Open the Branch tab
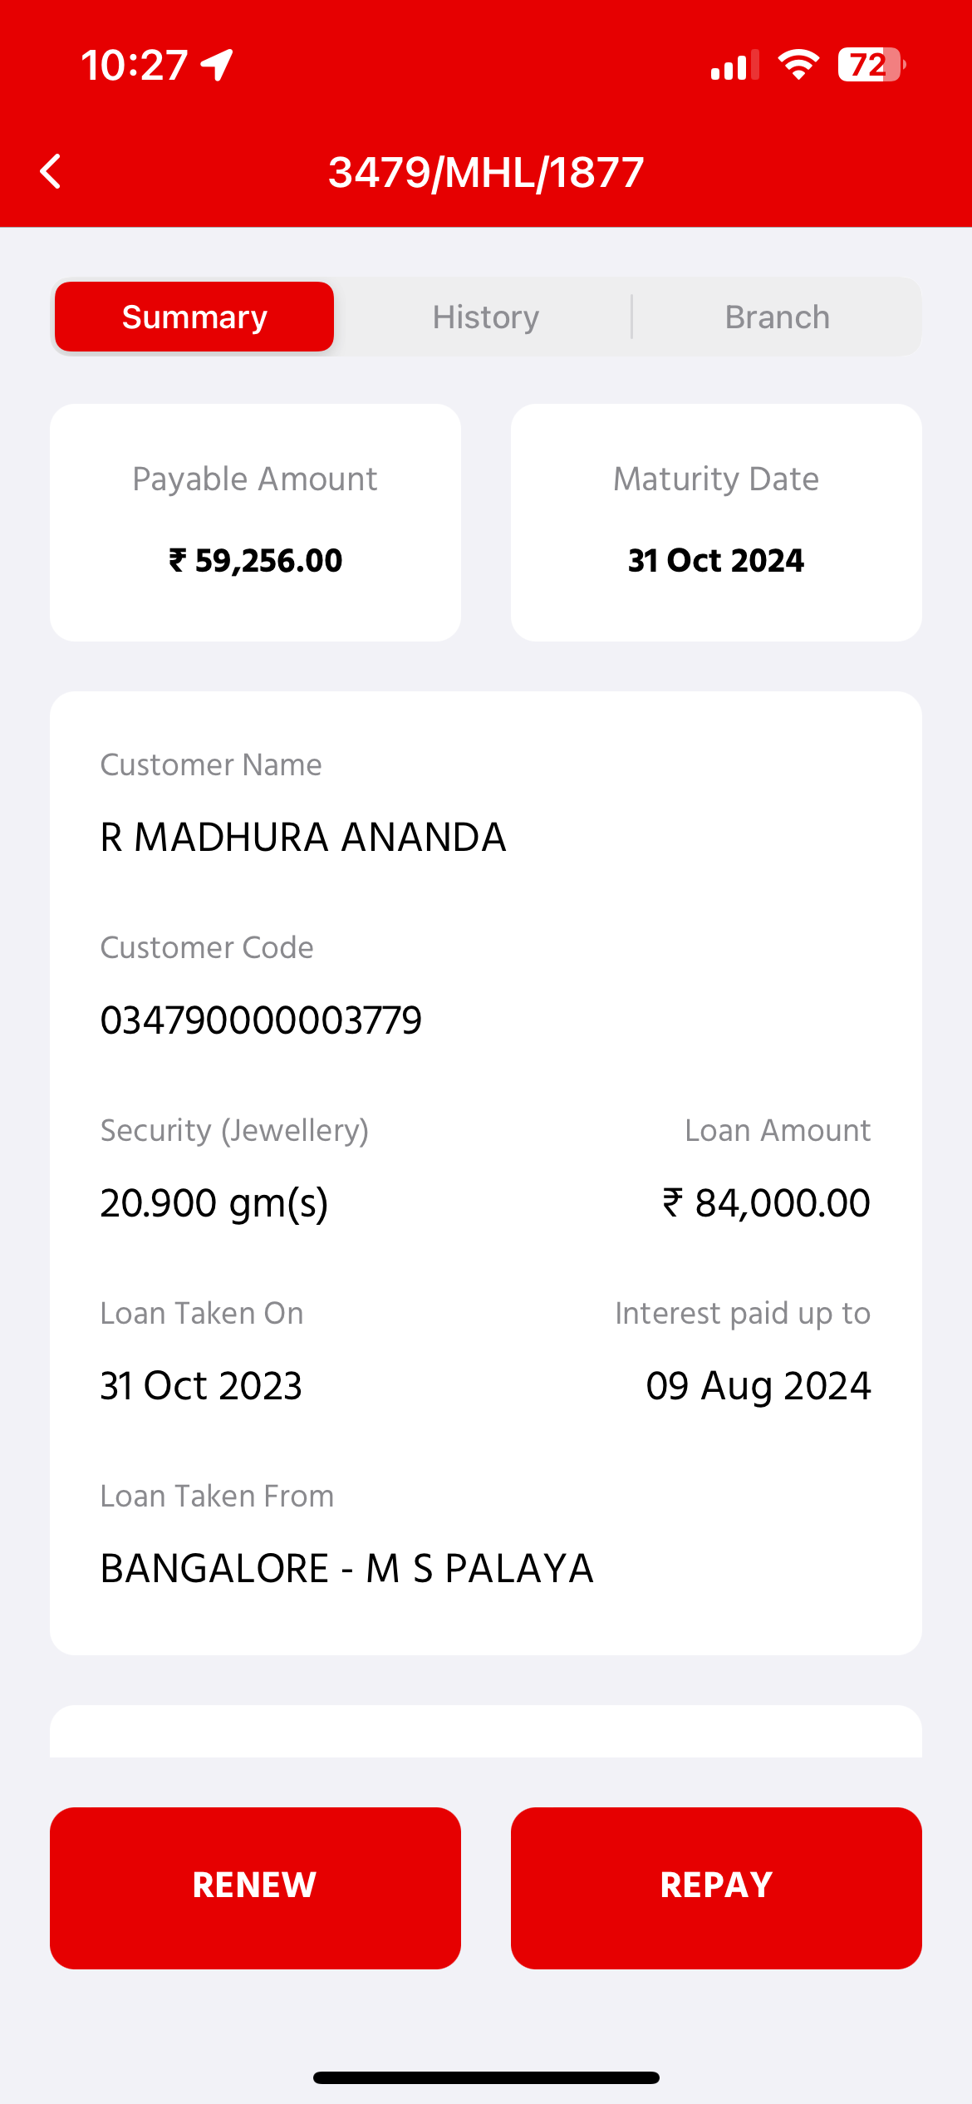The width and height of the screenshot is (972, 2104). [777, 317]
